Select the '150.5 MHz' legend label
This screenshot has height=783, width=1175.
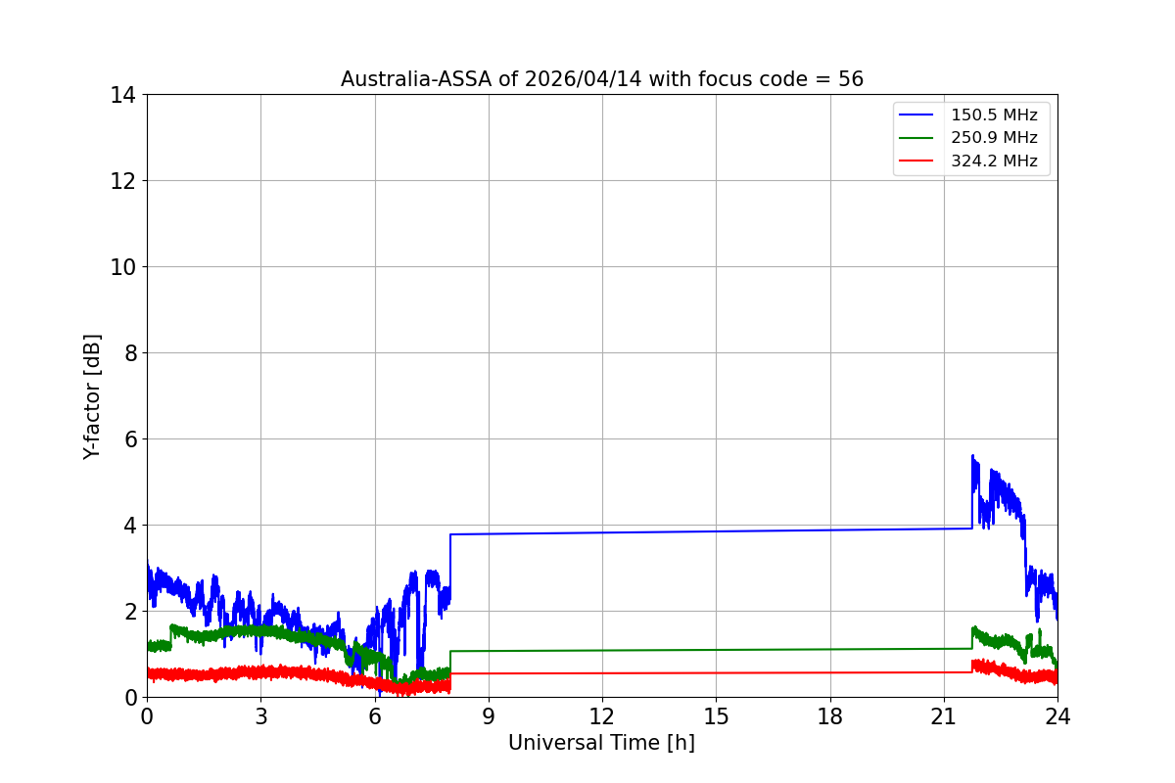994,115
